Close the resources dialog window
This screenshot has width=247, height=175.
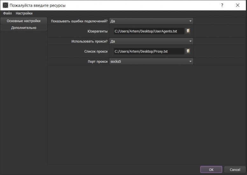click(x=237, y=5)
